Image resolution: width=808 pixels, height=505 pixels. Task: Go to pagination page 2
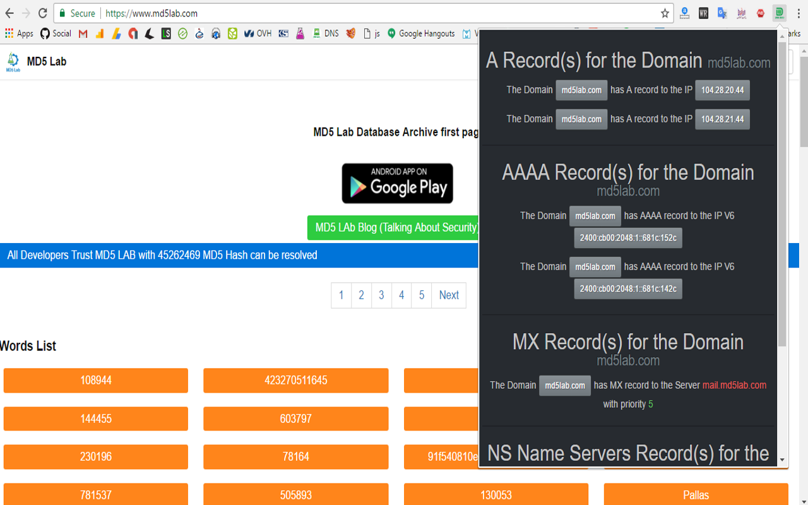361,295
